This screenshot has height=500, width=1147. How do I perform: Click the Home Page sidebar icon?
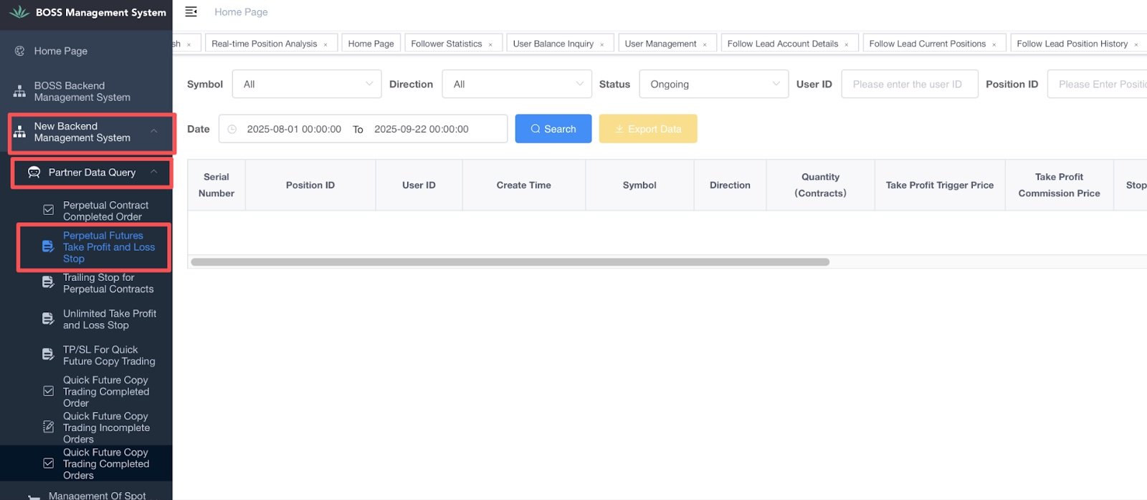pyautogui.click(x=20, y=51)
